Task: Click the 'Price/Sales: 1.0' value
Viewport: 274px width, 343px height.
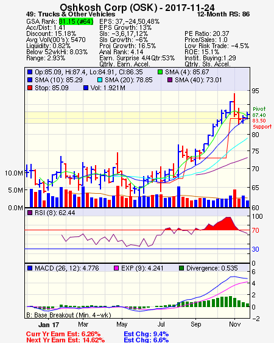Action: click(x=206, y=40)
